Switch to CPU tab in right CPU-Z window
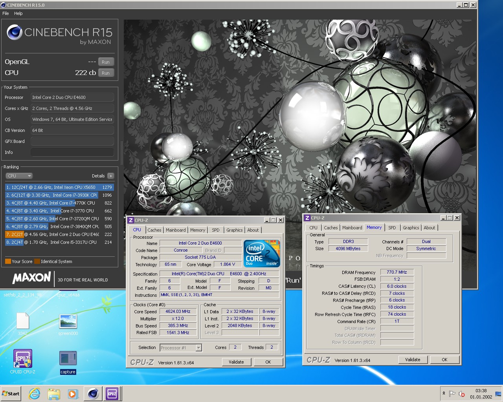This screenshot has width=503, height=402. coord(313,228)
